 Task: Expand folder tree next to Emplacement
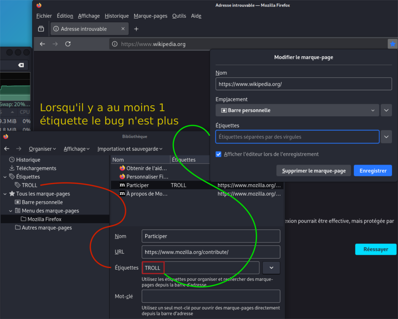pyautogui.click(x=386, y=110)
